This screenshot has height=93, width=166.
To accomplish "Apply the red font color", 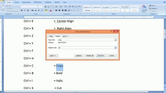I will point(51,10).
